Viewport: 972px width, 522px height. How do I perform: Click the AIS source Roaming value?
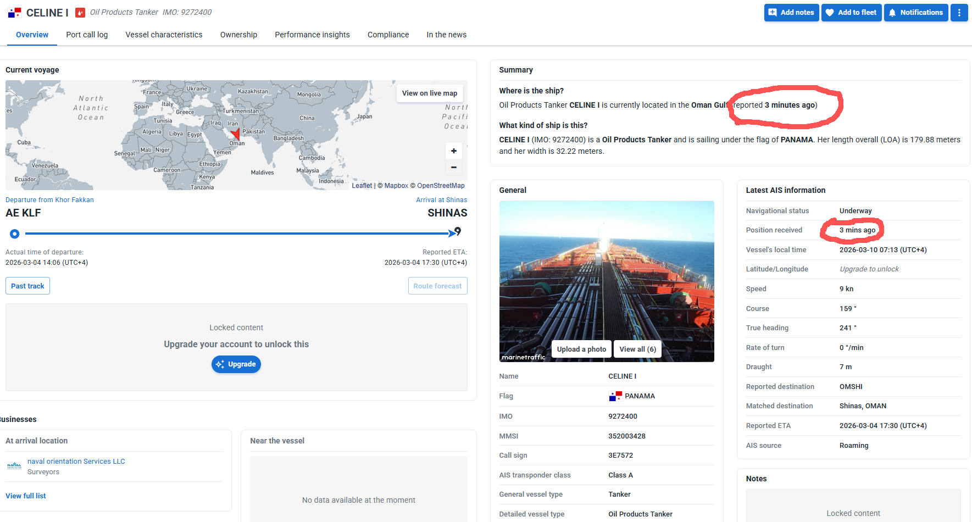[x=854, y=446]
